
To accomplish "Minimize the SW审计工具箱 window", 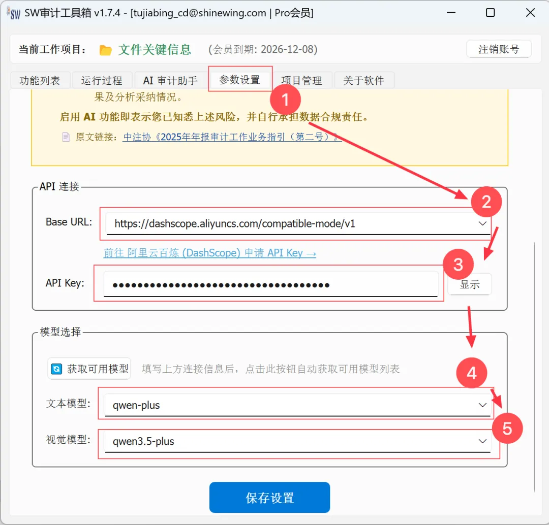I will 451,13.
